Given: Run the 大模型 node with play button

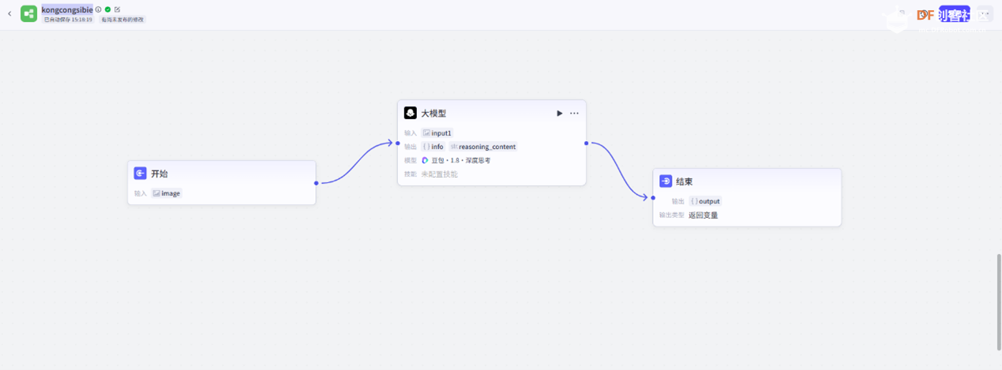Looking at the screenshot, I should pyautogui.click(x=560, y=113).
